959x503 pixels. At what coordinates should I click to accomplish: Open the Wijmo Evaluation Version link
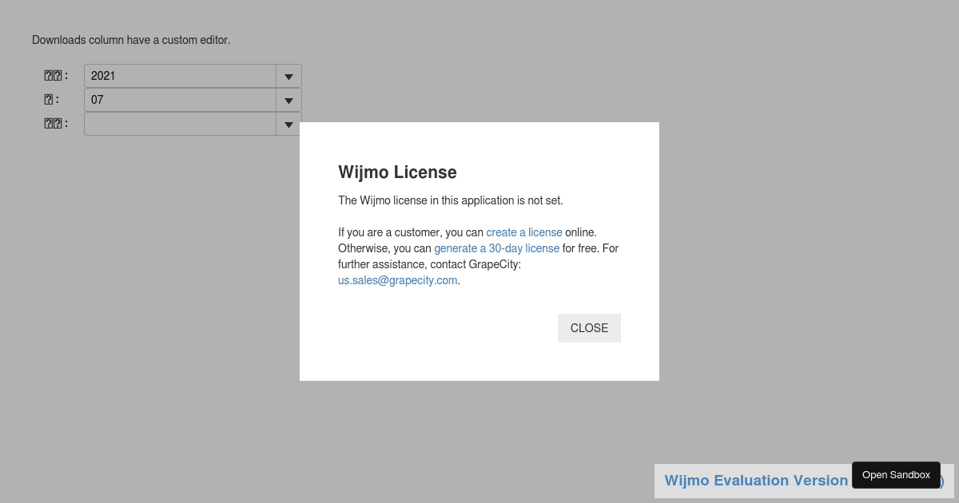[x=756, y=481]
